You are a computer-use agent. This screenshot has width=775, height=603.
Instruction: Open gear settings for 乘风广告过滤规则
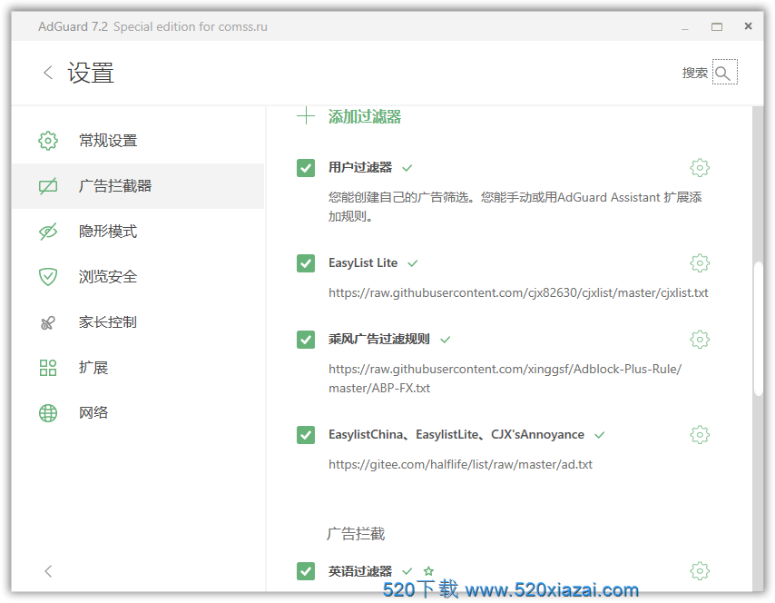700,340
